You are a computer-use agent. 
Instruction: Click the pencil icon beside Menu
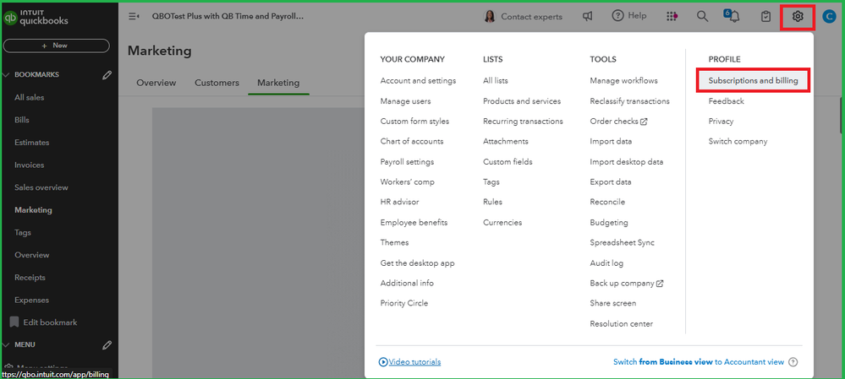coord(107,344)
